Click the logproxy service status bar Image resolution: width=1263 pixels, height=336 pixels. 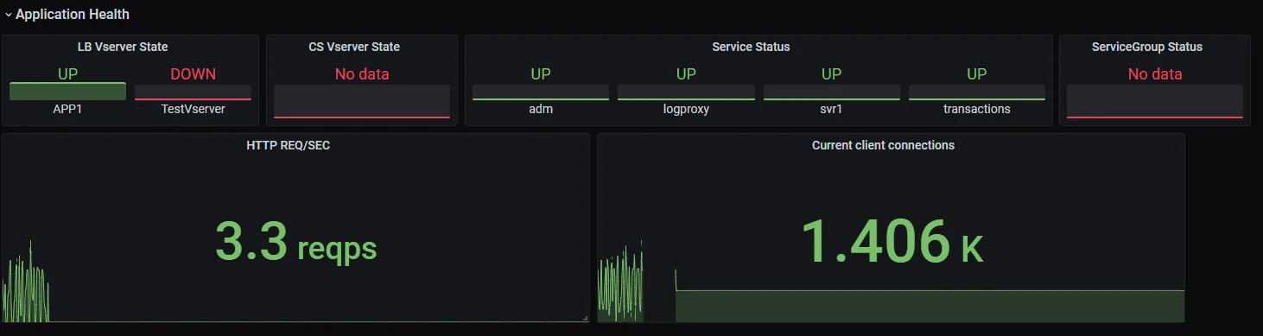click(x=686, y=92)
